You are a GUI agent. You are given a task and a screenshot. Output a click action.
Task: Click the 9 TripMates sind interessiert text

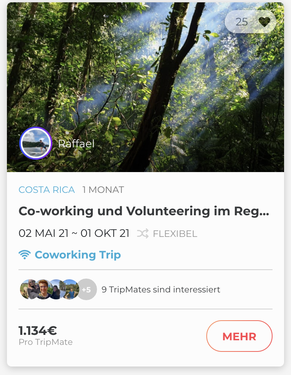[x=161, y=289]
